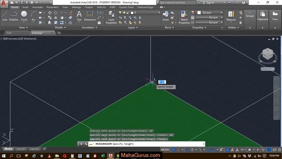Expand the Block panel
The image size is (282, 159).
pyautogui.click(x=169, y=27)
